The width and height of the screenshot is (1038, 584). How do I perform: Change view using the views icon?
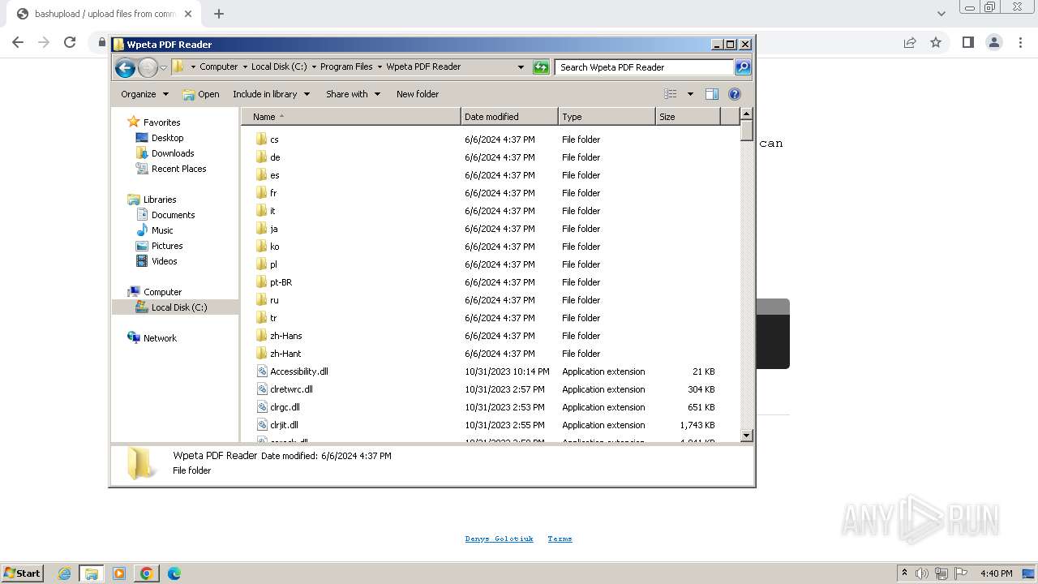[671, 94]
